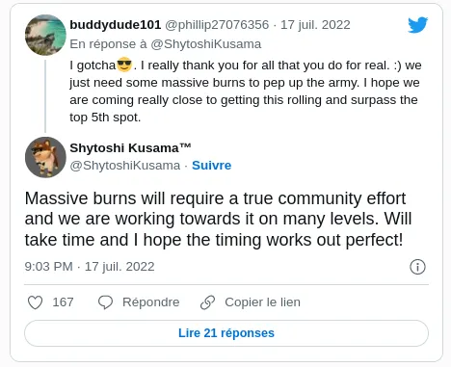Open the @ShytoshiKusama mention in the reply line
This screenshot has width=451, height=367.
[206, 44]
